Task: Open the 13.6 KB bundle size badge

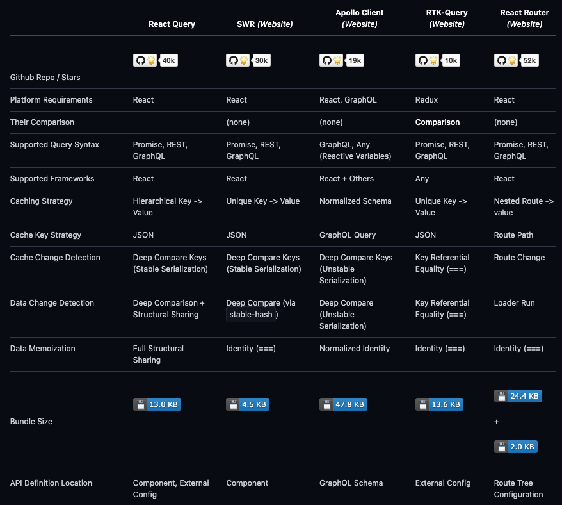Action: [439, 404]
